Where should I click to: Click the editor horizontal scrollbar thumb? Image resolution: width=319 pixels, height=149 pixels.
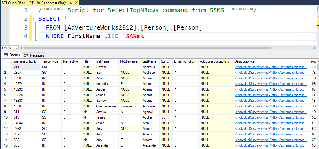(x=147, y=48)
